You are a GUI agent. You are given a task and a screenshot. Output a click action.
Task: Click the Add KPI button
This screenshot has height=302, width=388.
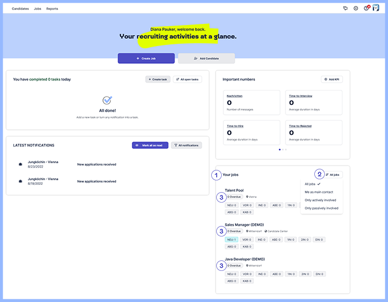[332, 79]
